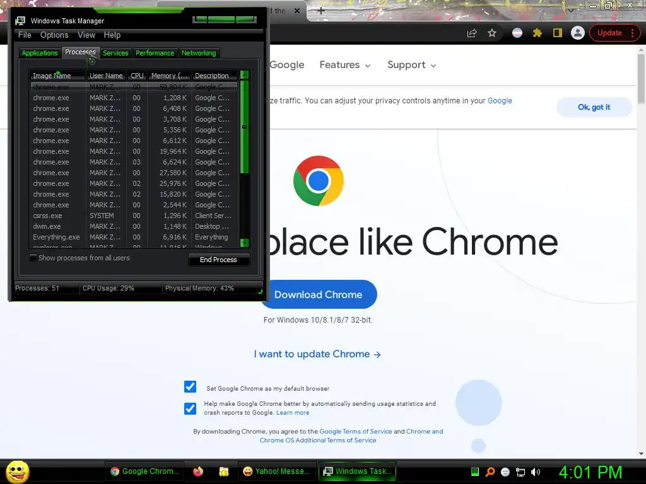Click the Chrome logo on the page
Screen dimensions: 646x484
(x=319, y=181)
